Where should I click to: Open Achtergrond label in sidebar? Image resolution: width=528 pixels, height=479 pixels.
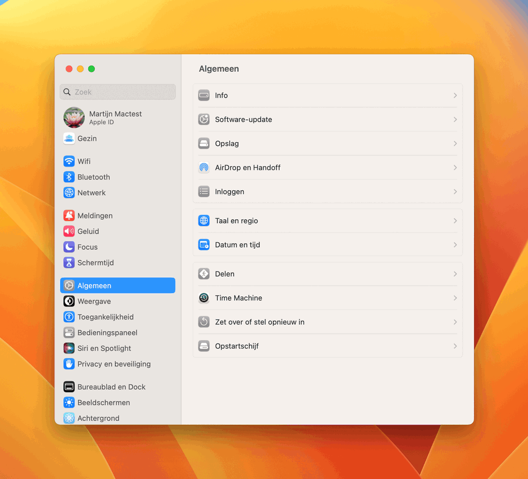[98, 418]
